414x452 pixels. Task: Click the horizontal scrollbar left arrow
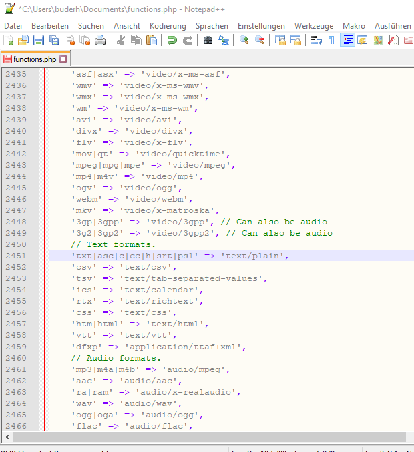click(x=7, y=437)
